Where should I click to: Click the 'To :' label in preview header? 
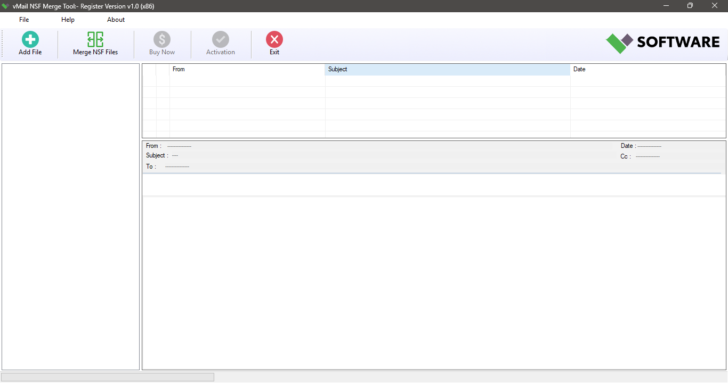(x=151, y=166)
